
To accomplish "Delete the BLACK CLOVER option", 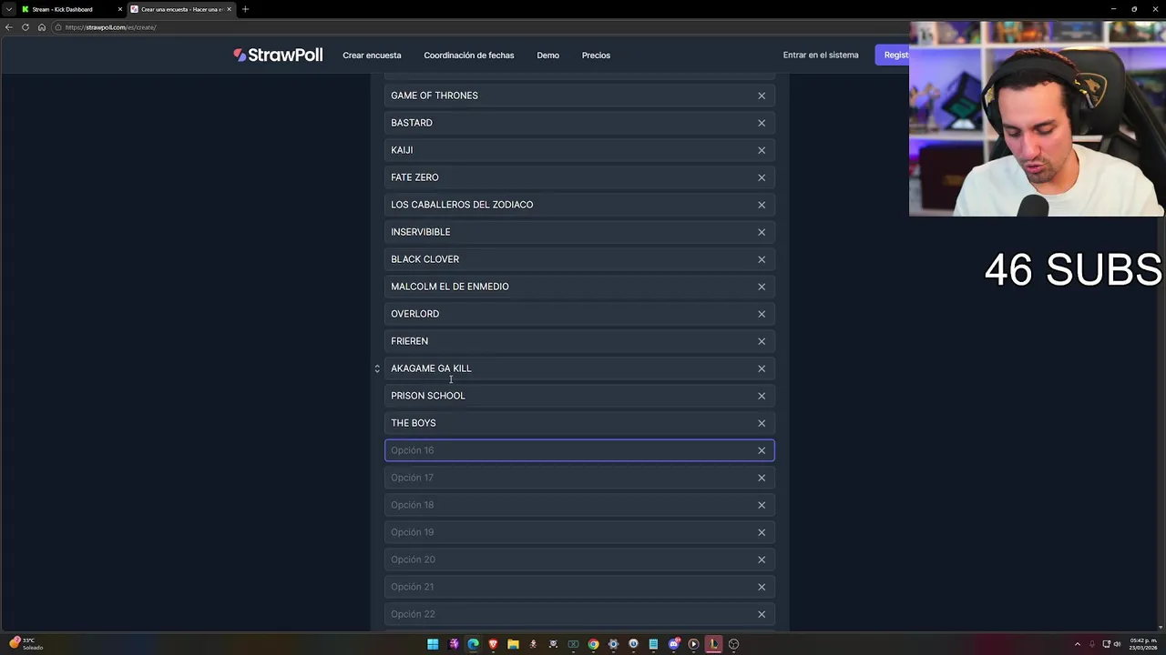I will click(762, 259).
